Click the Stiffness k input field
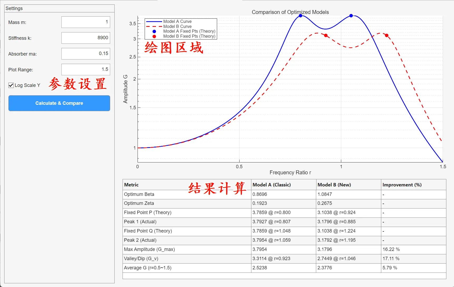The width and height of the screenshot is (454, 287). tap(86, 38)
